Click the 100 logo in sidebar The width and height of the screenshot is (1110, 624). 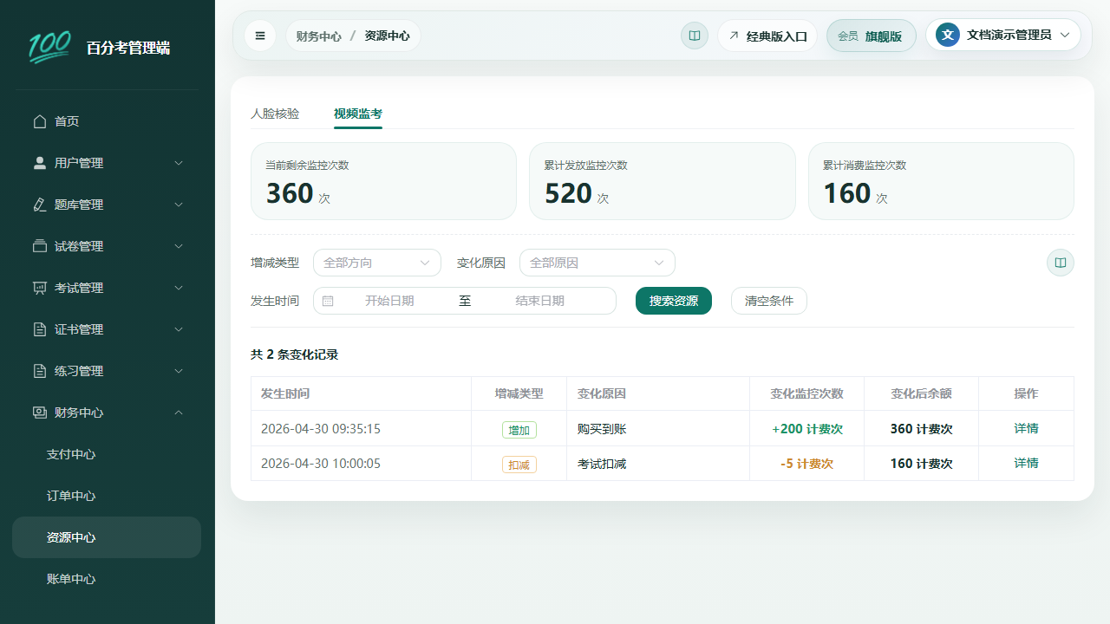(x=49, y=47)
